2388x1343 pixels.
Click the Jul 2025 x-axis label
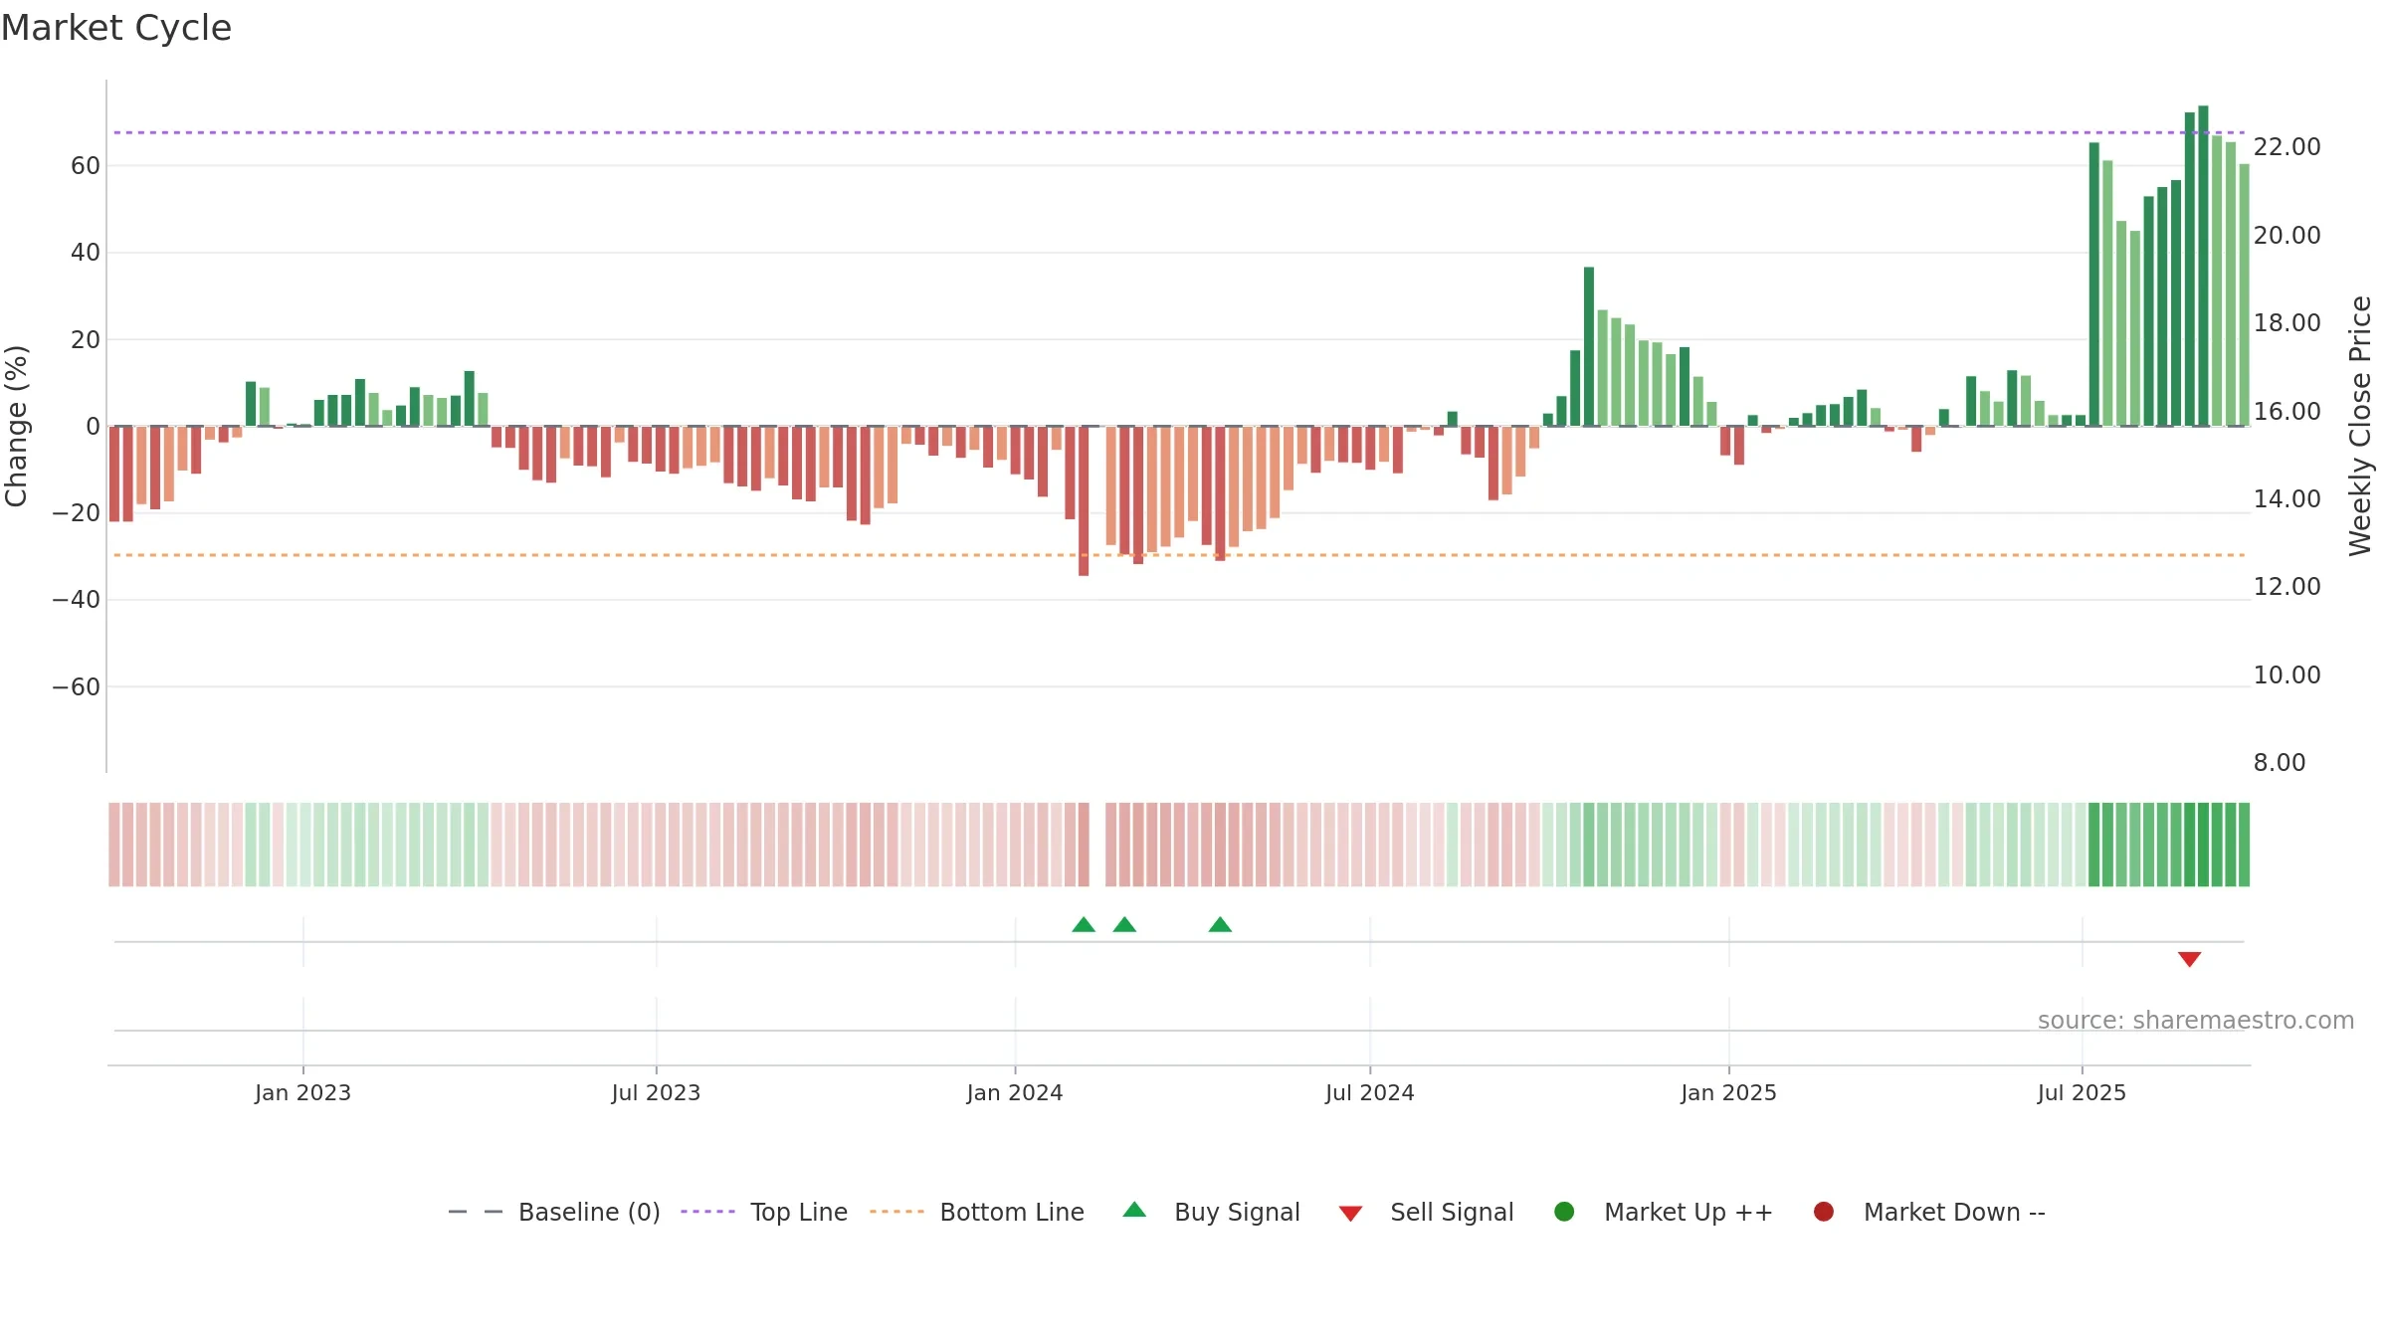coord(2082,1092)
